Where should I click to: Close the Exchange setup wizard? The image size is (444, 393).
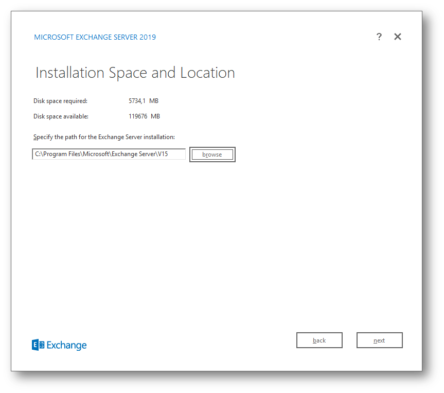pos(398,37)
